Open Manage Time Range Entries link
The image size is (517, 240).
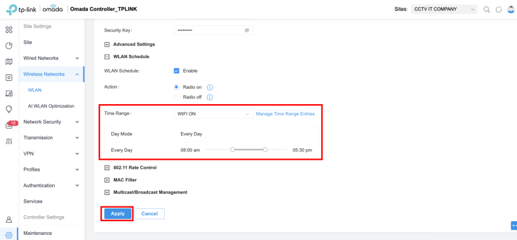pos(285,114)
